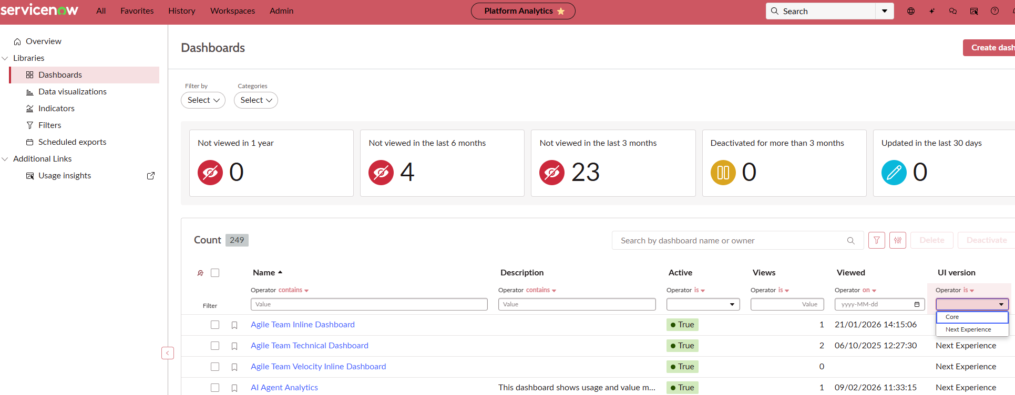The width and height of the screenshot is (1015, 395).
Task: Open the chat conversations icon
Action: [953, 11]
